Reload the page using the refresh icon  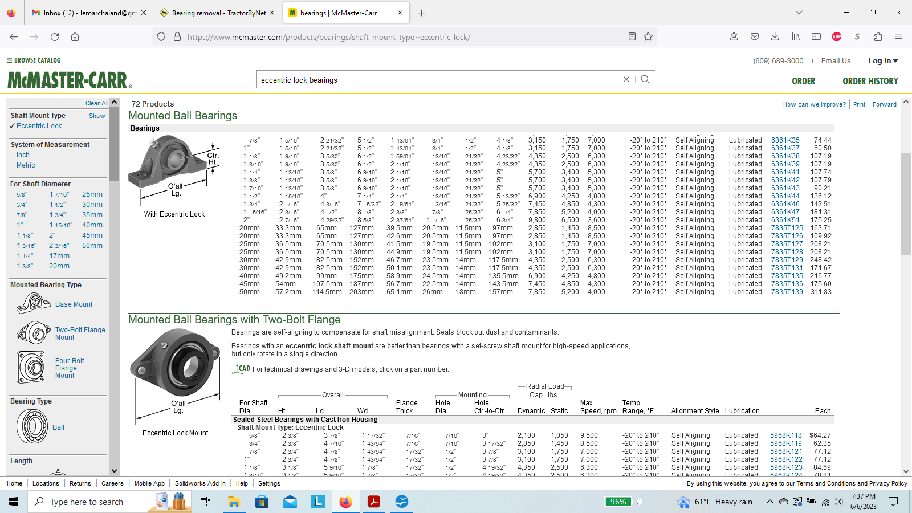pos(55,36)
